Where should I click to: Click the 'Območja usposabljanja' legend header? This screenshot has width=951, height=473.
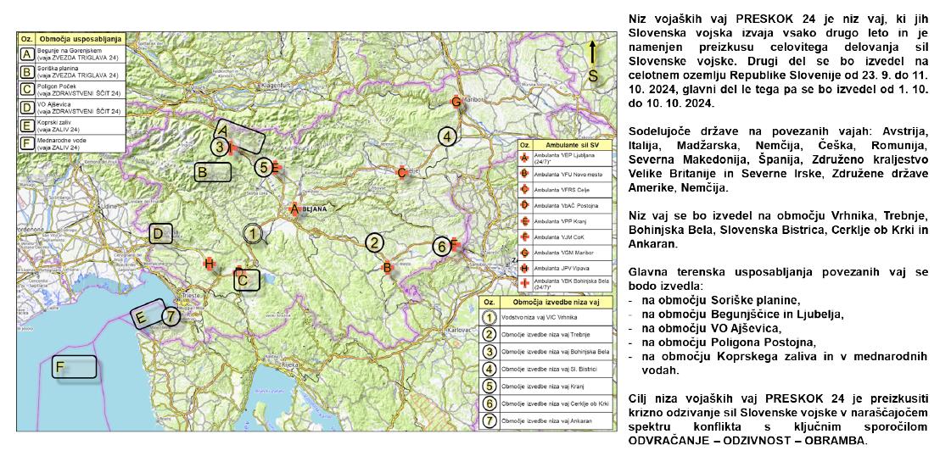point(81,38)
